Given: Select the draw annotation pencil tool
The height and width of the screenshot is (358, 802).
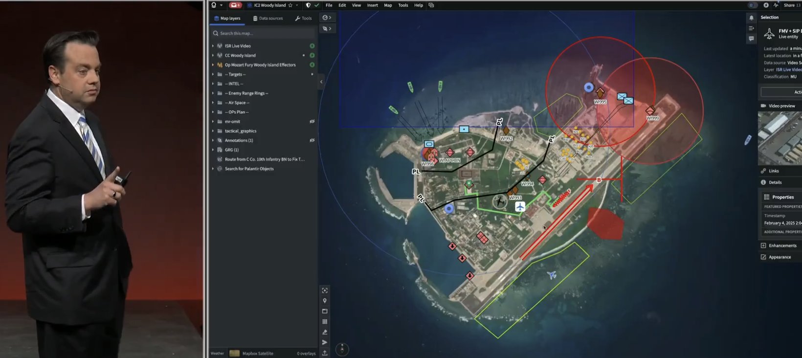Looking at the screenshot, I should [x=325, y=332].
